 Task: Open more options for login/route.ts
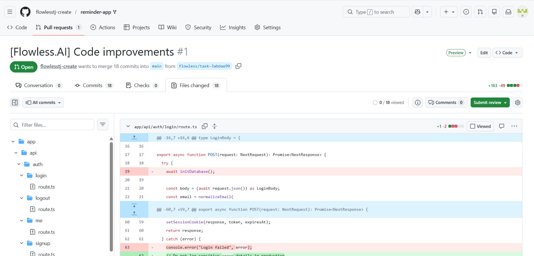click(514, 126)
